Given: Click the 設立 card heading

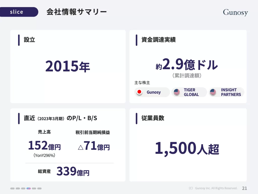Looking at the screenshot, I should [x=29, y=40].
